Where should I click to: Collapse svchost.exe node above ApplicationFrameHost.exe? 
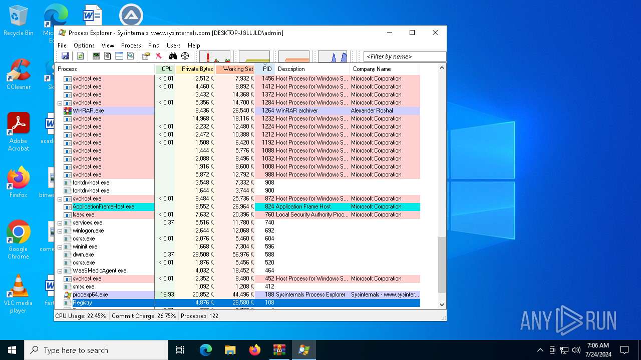click(x=60, y=198)
